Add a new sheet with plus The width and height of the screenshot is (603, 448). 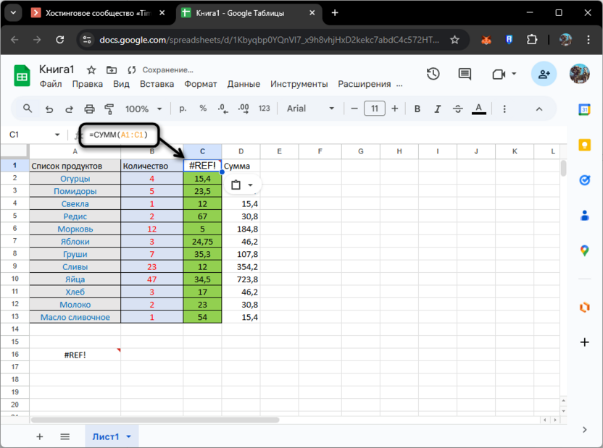point(40,437)
